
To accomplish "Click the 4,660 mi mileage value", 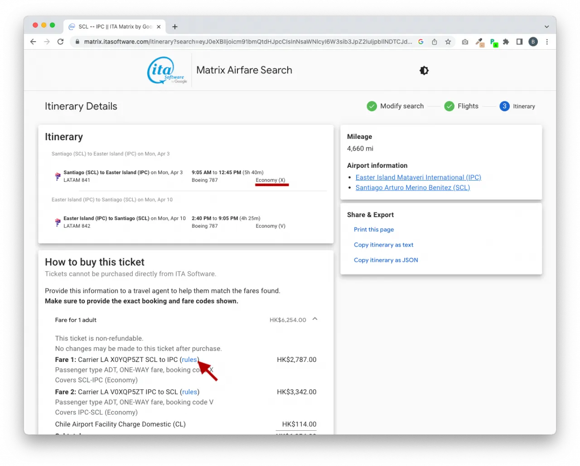I will (360, 148).
